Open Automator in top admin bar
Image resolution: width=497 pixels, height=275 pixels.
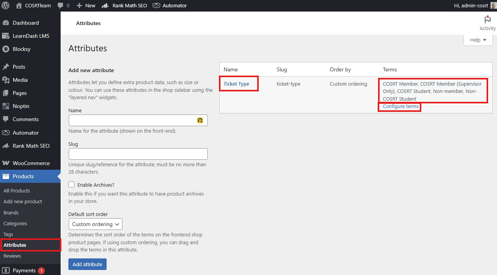170,5
